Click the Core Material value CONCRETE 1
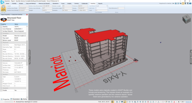 (x=20, y=29)
